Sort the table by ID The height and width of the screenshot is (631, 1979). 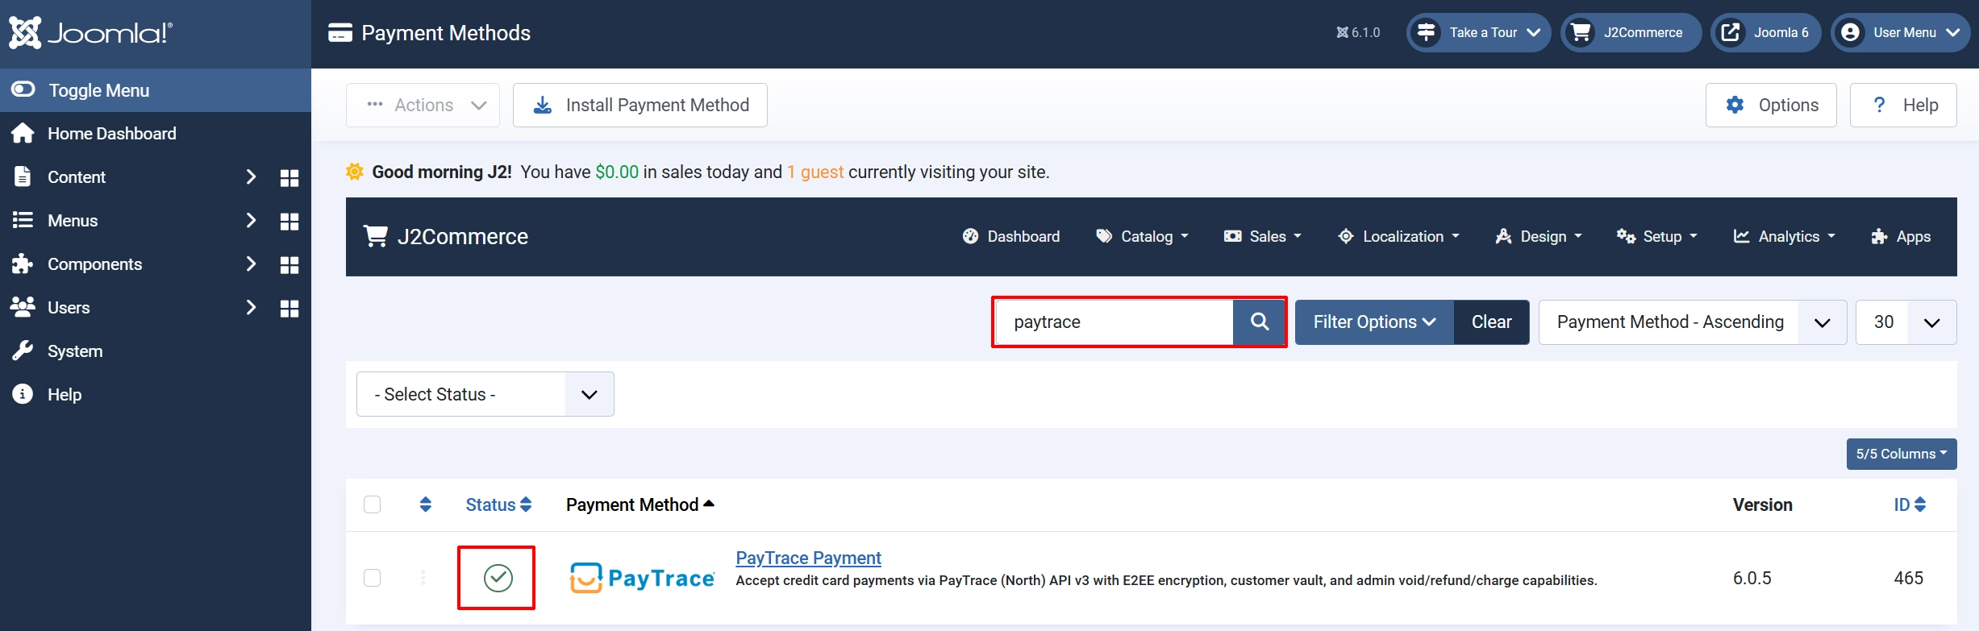(x=1910, y=504)
